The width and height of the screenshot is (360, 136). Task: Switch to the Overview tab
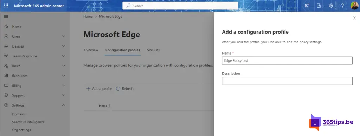pyautogui.click(x=91, y=50)
